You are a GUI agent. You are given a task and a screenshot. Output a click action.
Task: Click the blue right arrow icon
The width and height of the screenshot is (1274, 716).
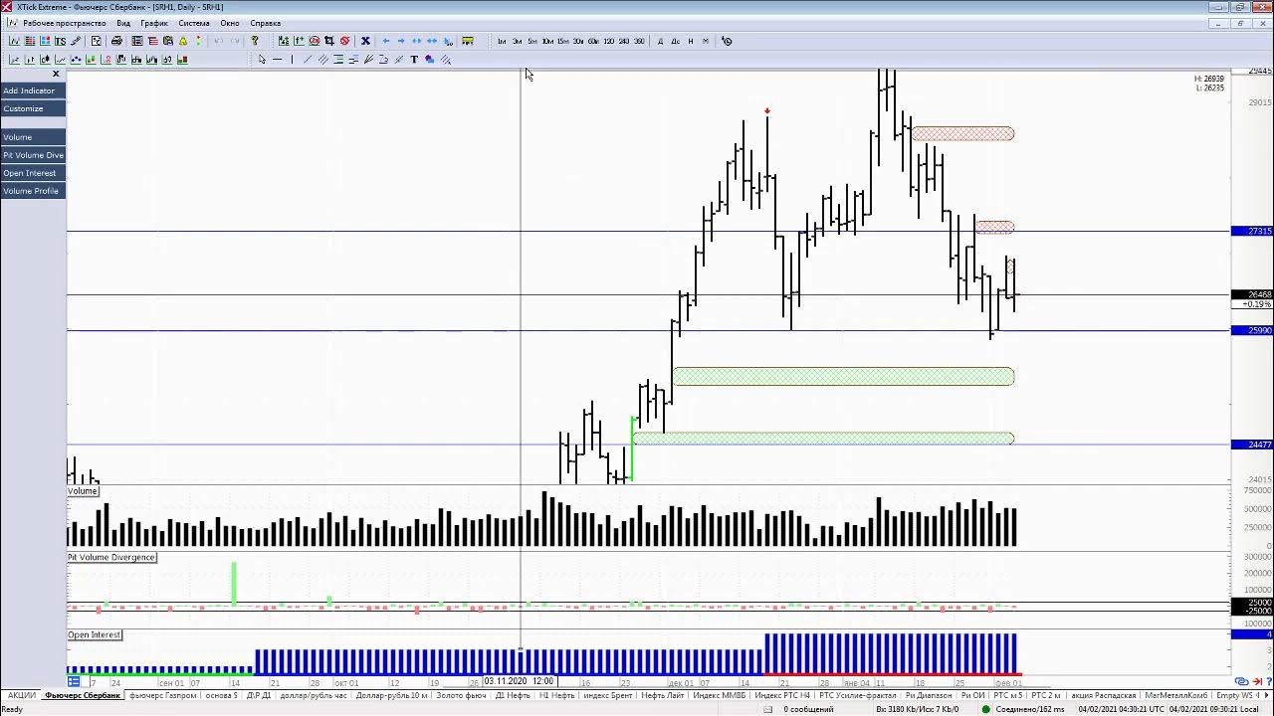click(x=401, y=41)
